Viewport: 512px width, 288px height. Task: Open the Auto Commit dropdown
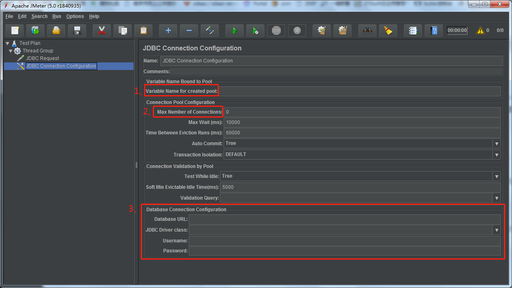497,144
